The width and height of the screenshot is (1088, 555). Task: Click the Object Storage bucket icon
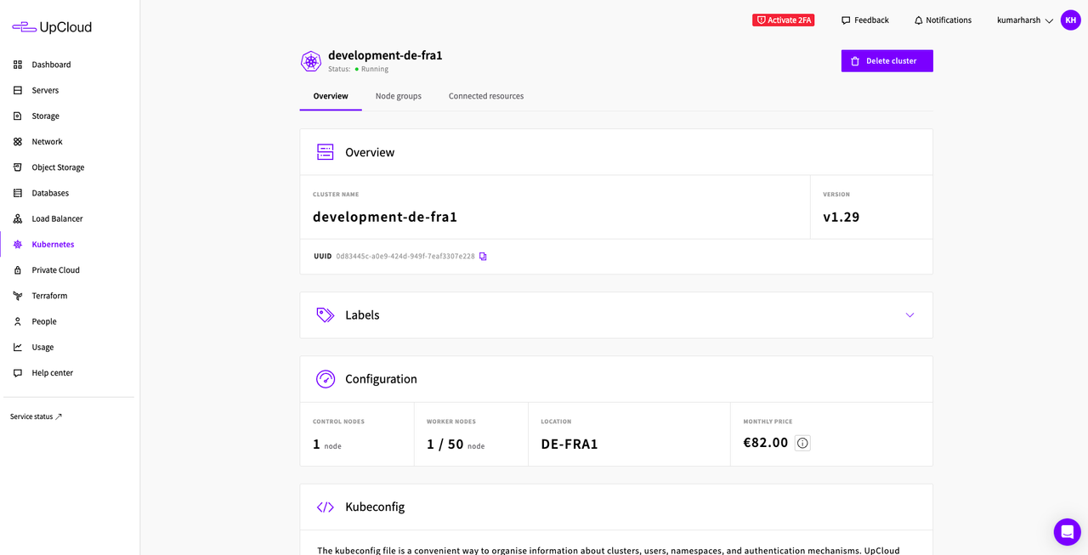click(18, 167)
